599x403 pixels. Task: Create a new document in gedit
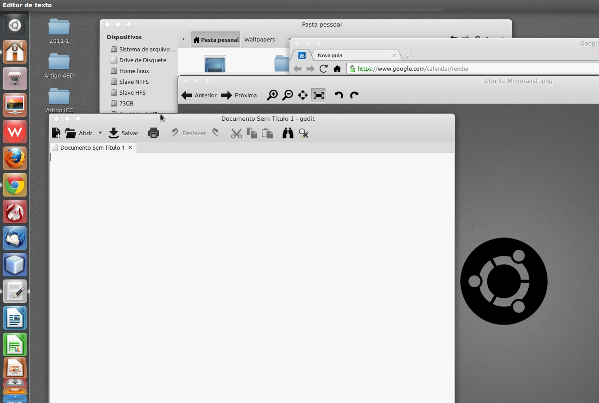click(x=56, y=133)
